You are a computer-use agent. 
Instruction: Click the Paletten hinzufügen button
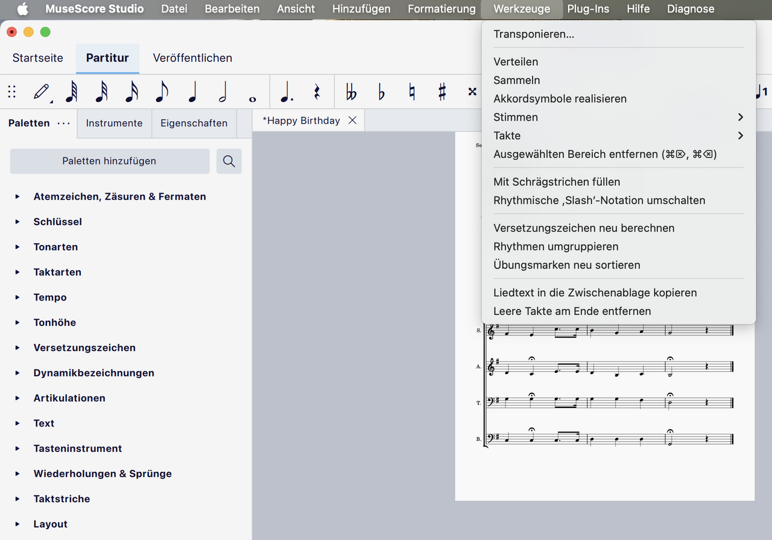click(x=109, y=161)
